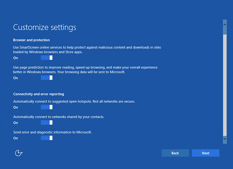Click the scrollbar down arrow
Image resolution: width=233 pixels, height=169 pixels.
pyautogui.click(x=225, y=138)
